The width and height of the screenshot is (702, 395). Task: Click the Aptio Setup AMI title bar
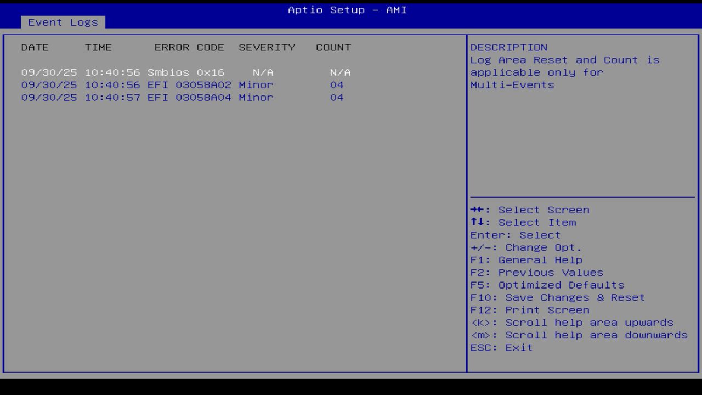click(x=347, y=9)
